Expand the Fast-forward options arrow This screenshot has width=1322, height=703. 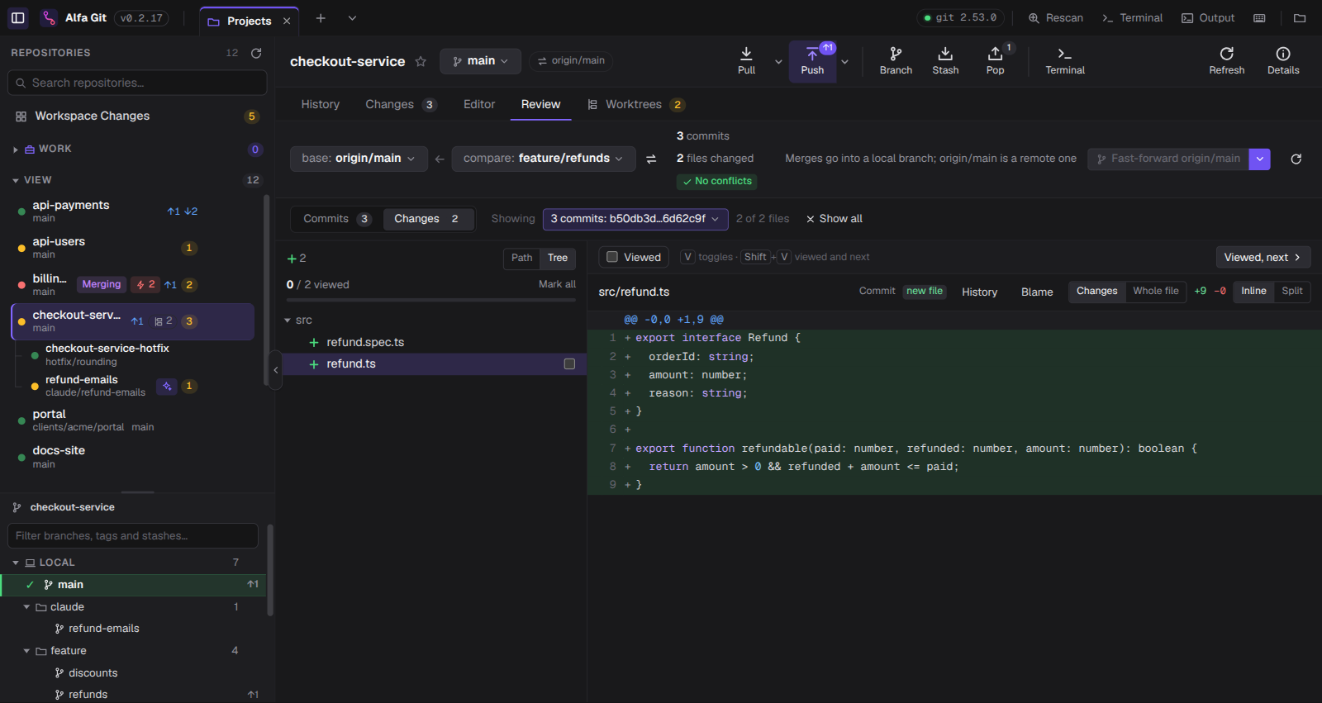1259,159
